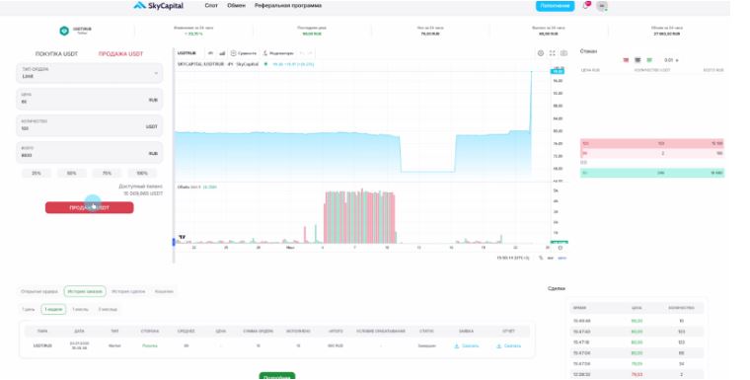Toggle percent scale on chart

coord(541,258)
